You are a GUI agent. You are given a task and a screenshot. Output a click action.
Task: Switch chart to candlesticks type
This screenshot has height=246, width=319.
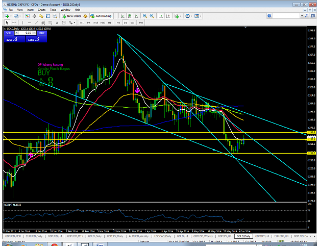pos(130,16)
